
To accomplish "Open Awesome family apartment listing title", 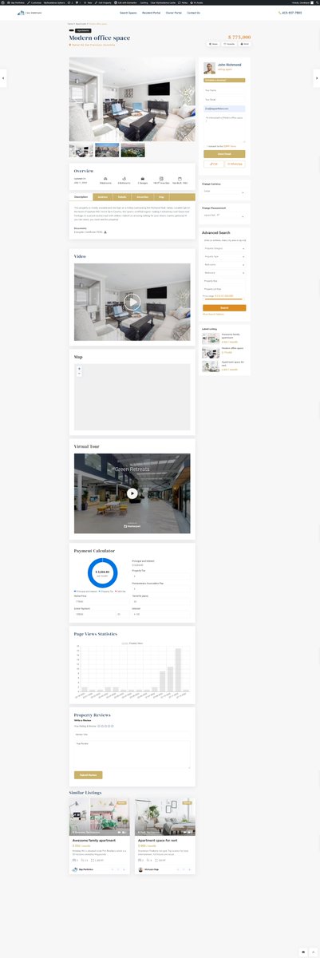I will (95, 841).
